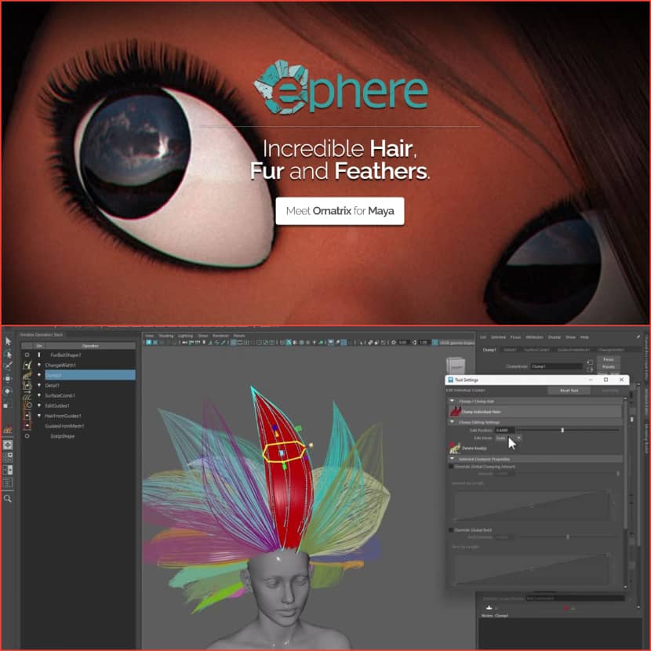Click the Twist Amount slider handle
The height and width of the screenshot is (651, 651).
click(x=568, y=537)
